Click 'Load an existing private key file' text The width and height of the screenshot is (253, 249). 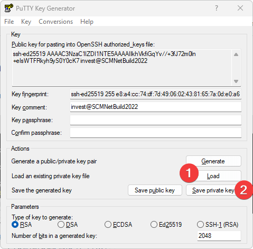coord(51,176)
